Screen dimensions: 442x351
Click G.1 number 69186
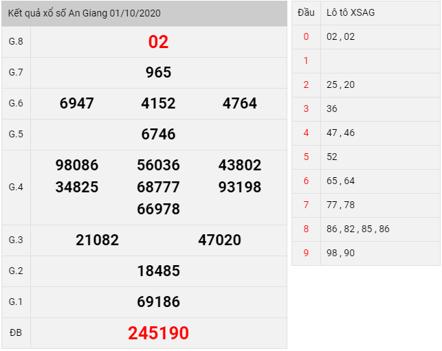tap(158, 302)
